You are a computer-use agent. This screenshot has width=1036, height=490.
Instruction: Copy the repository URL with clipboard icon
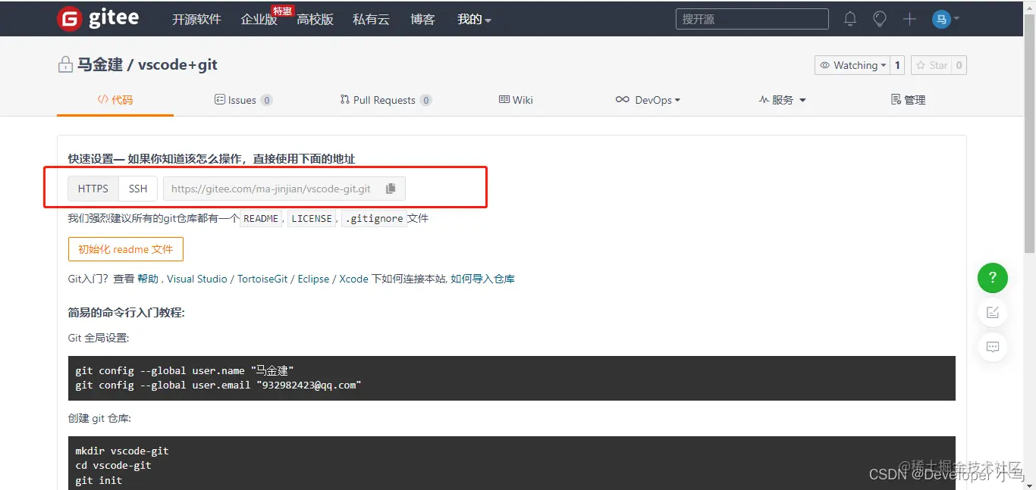click(391, 189)
